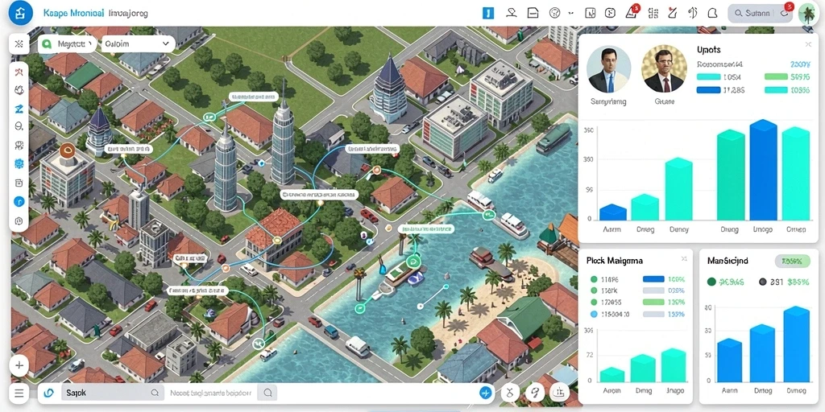Open the hamburger menu at bottom left
Screen dimensions: 825x412
click(x=19, y=393)
